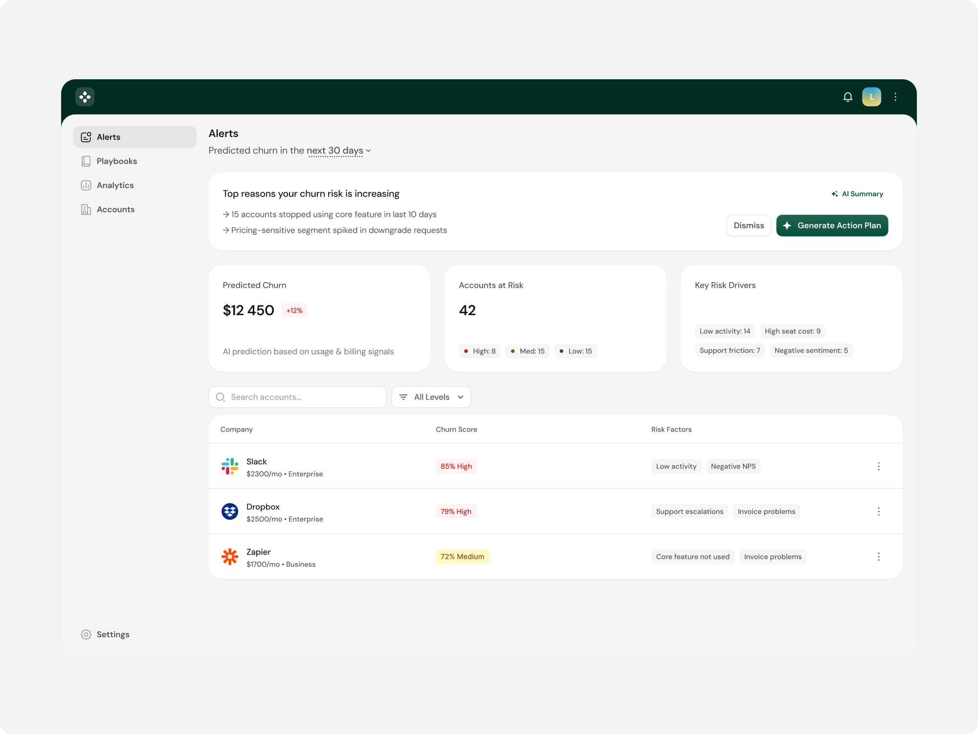Click the 'Support escalations' risk tag
This screenshot has height=734, width=978.
(x=689, y=511)
